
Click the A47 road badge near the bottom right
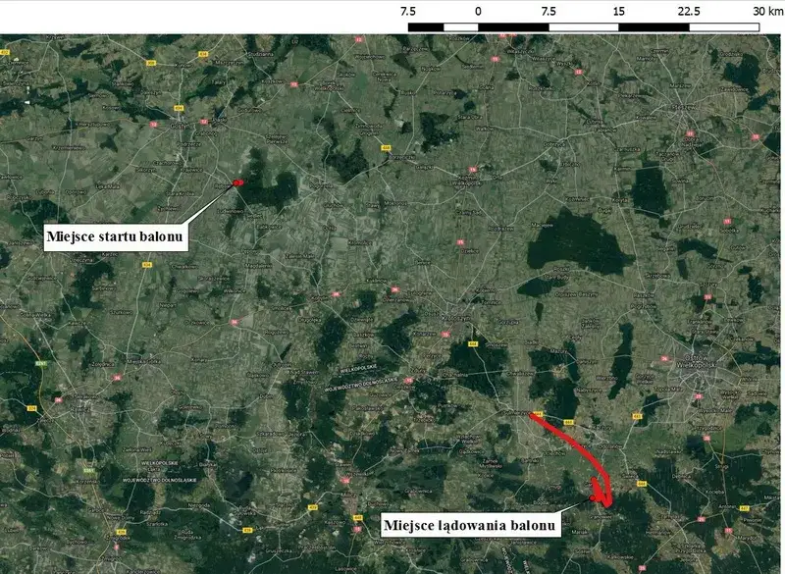[x=744, y=507]
